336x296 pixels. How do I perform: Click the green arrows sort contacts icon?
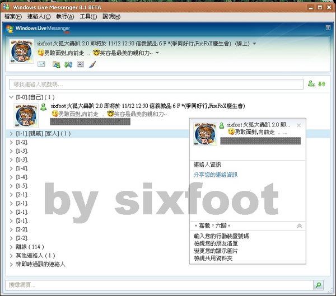(321, 84)
